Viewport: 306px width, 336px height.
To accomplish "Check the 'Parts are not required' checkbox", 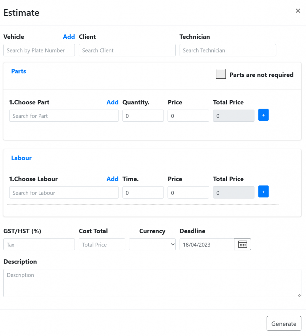I will (x=221, y=74).
